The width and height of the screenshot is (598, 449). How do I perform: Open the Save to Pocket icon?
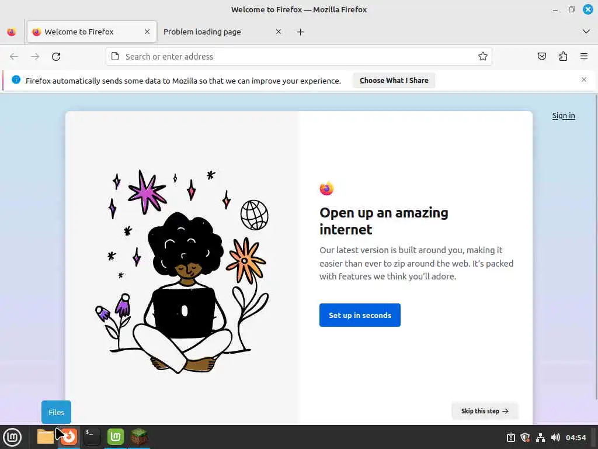click(542, 57)
